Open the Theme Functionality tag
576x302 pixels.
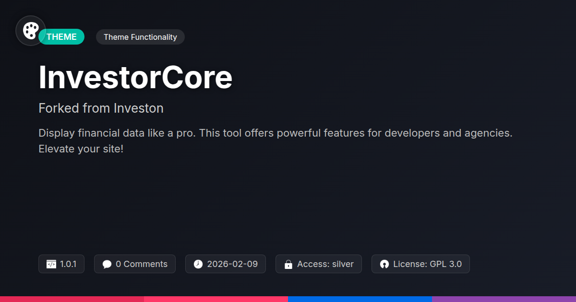click(140, 37)
